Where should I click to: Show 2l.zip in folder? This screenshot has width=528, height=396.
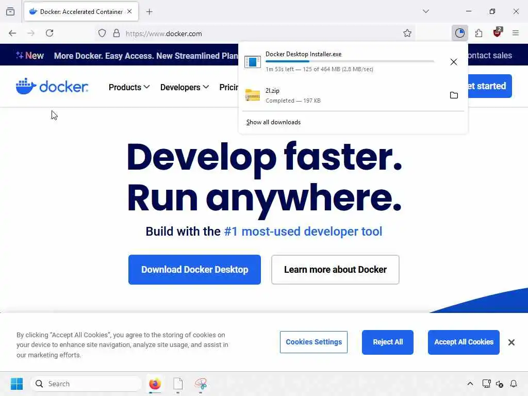[454, 95]
